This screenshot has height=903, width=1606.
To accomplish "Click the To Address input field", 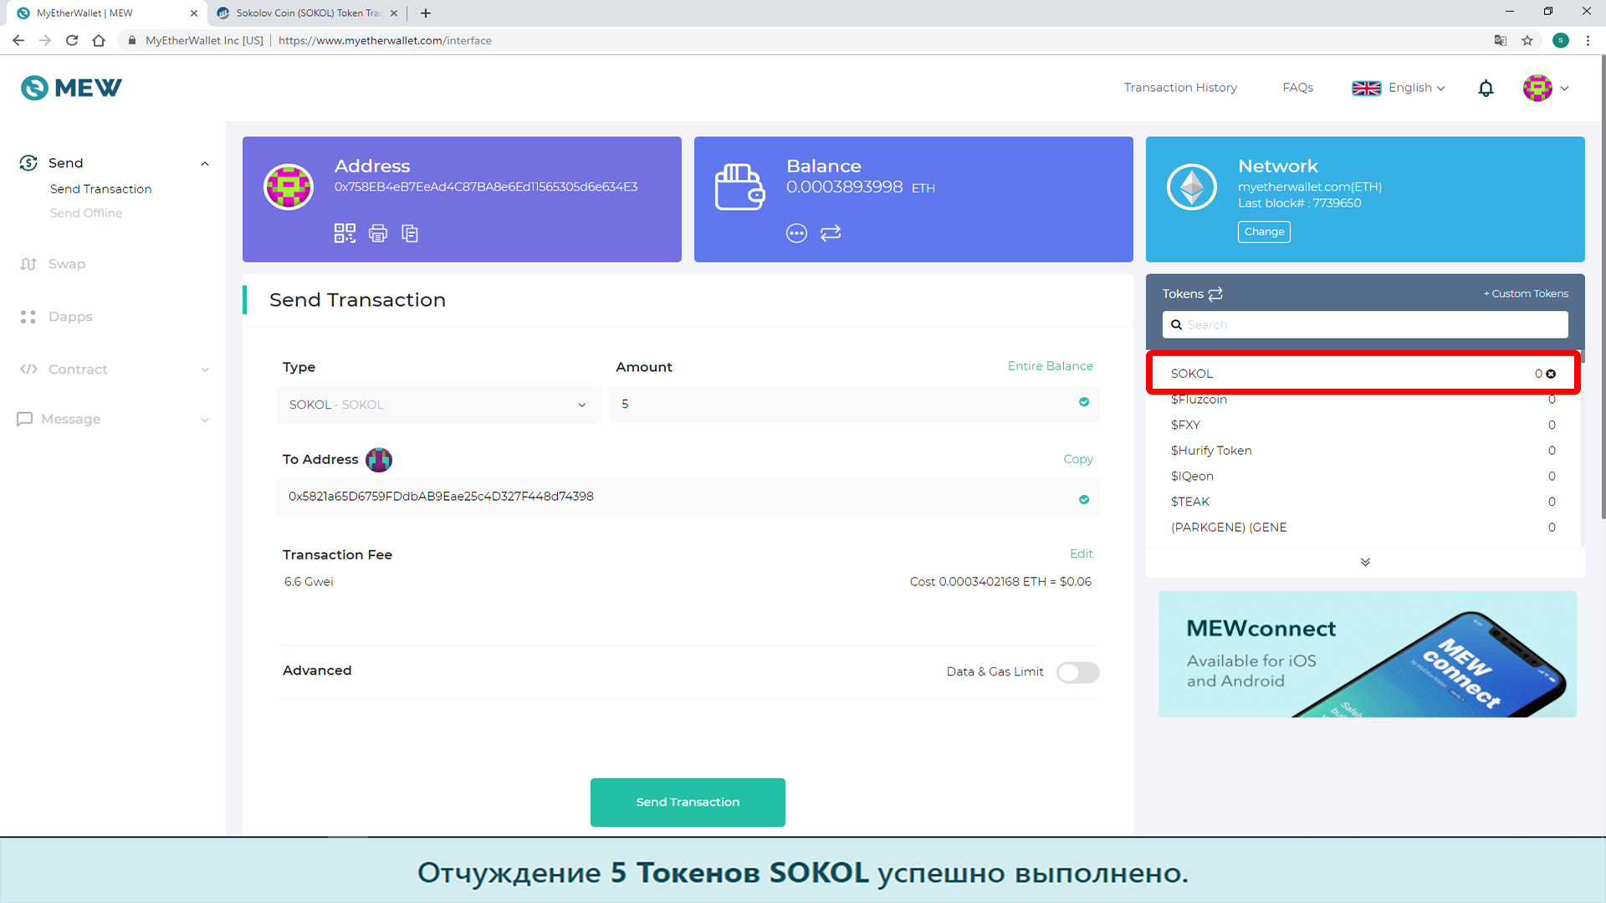I will click(x=688, y=497).
